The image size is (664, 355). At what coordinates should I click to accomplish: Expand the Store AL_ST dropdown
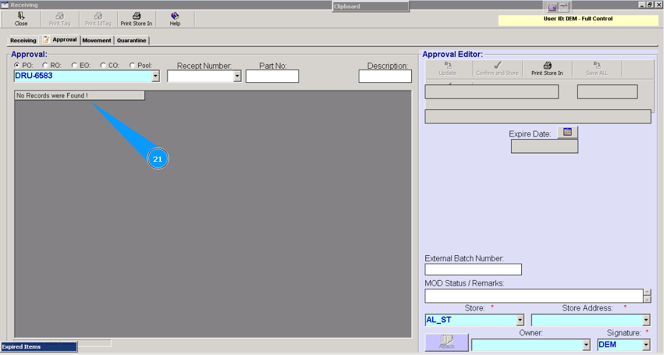[520, 320]
